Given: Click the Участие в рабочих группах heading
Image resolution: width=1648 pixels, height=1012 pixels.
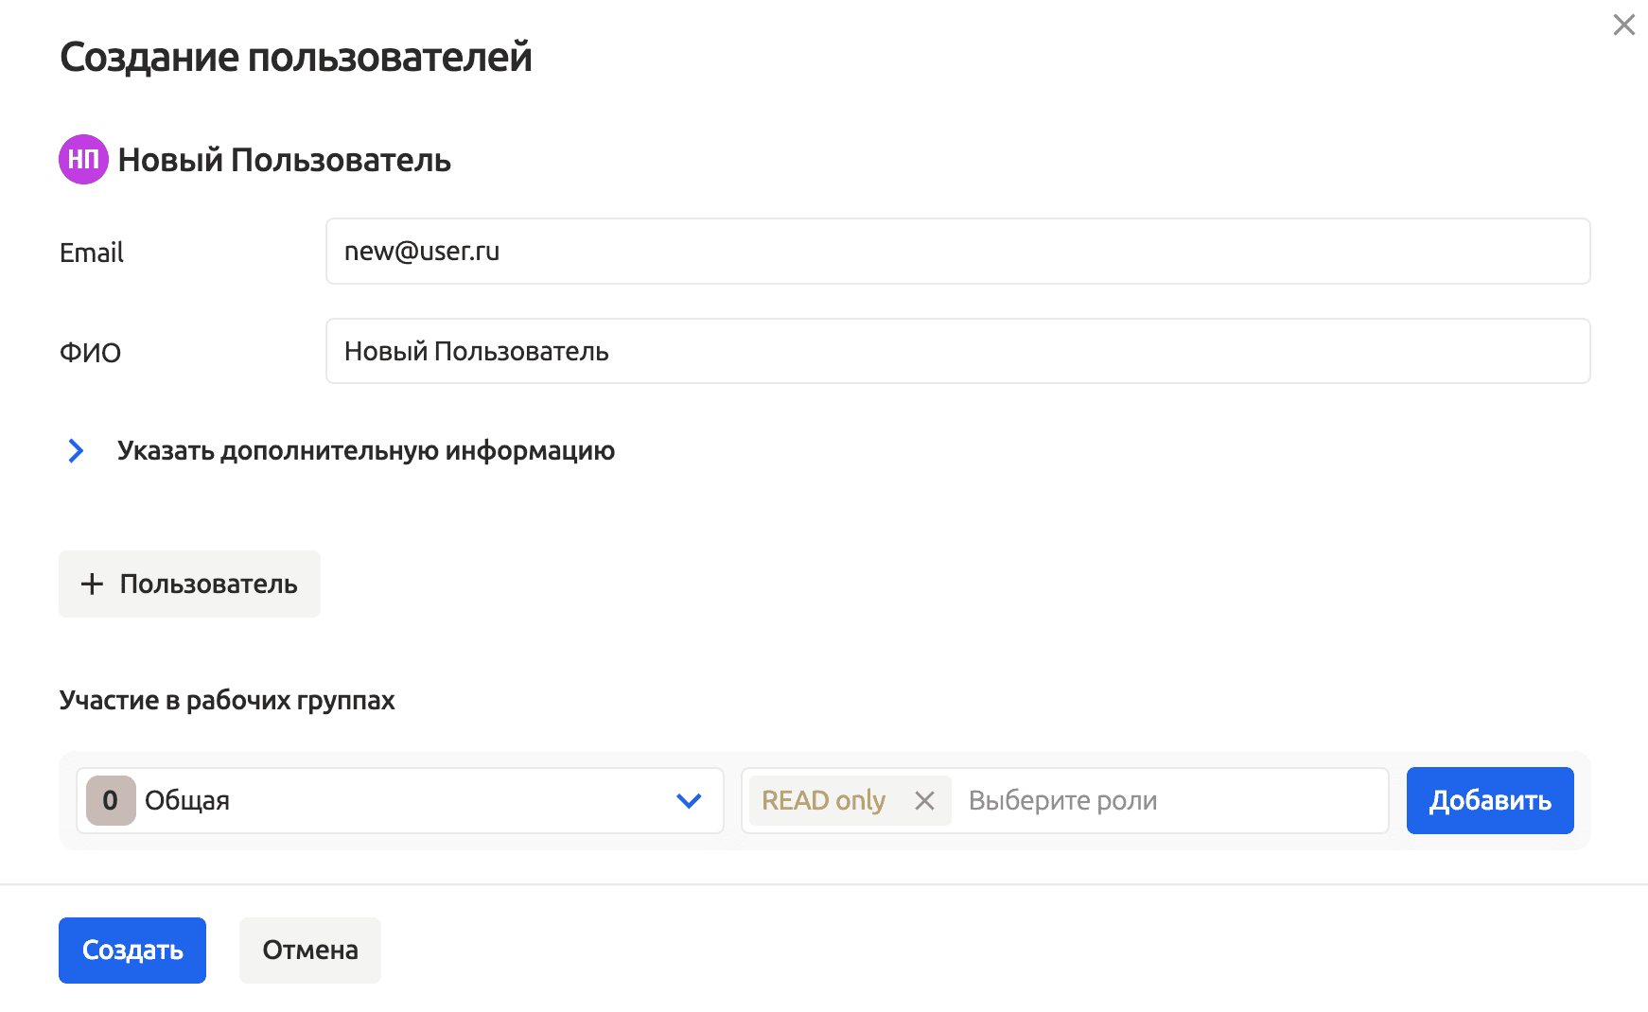Looking at the screenshot, I should click(228, 700).
